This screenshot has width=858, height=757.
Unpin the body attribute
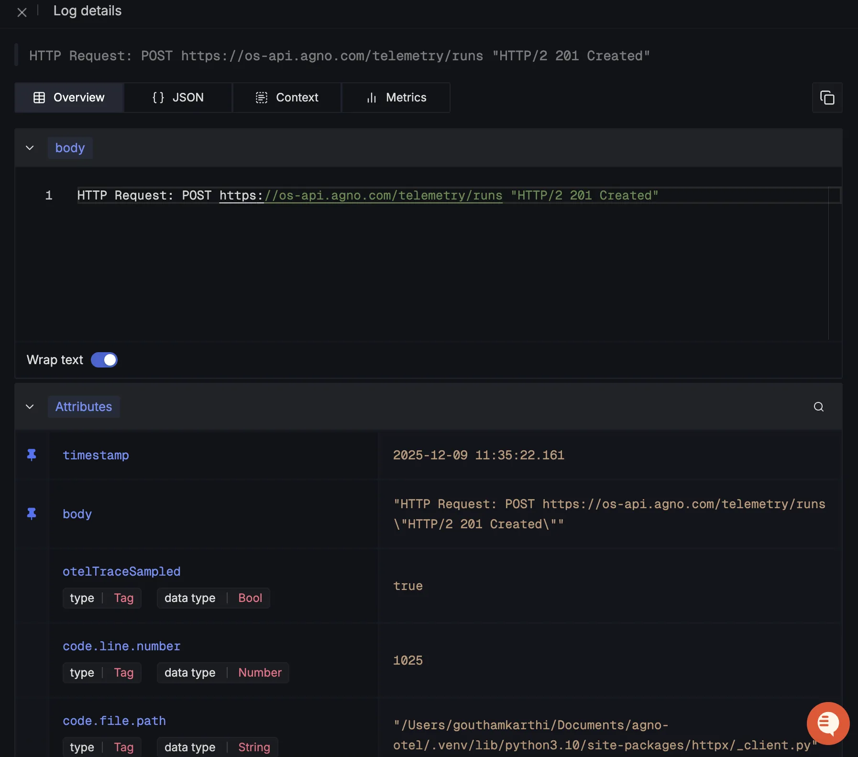(x=32, y=514)
